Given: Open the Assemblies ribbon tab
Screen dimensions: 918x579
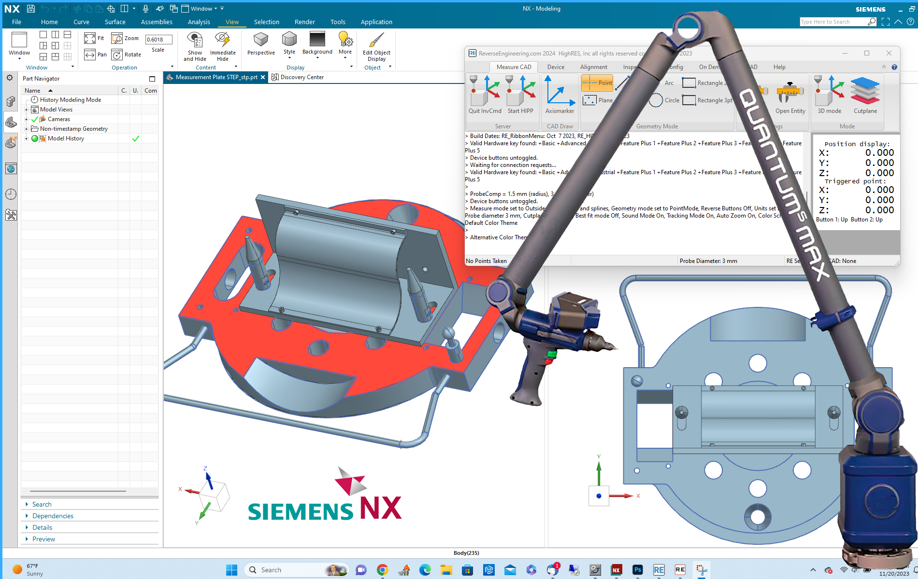Looking at the screenshot, I should pyautogui.click(x=157, y=22).
